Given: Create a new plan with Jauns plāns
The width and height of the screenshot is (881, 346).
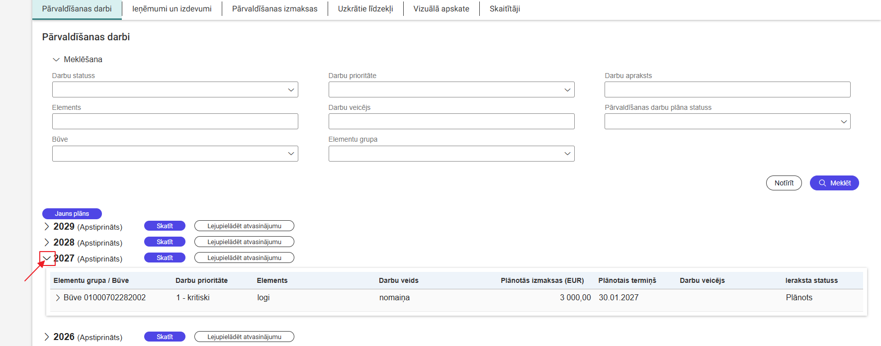Looking at the screenshot, I should click(72, 214).
